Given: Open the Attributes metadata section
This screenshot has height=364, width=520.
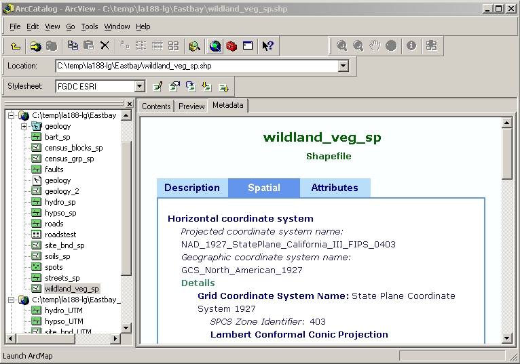Looking at the screenshot, I should pyautogui.click(x=335, y=188).
